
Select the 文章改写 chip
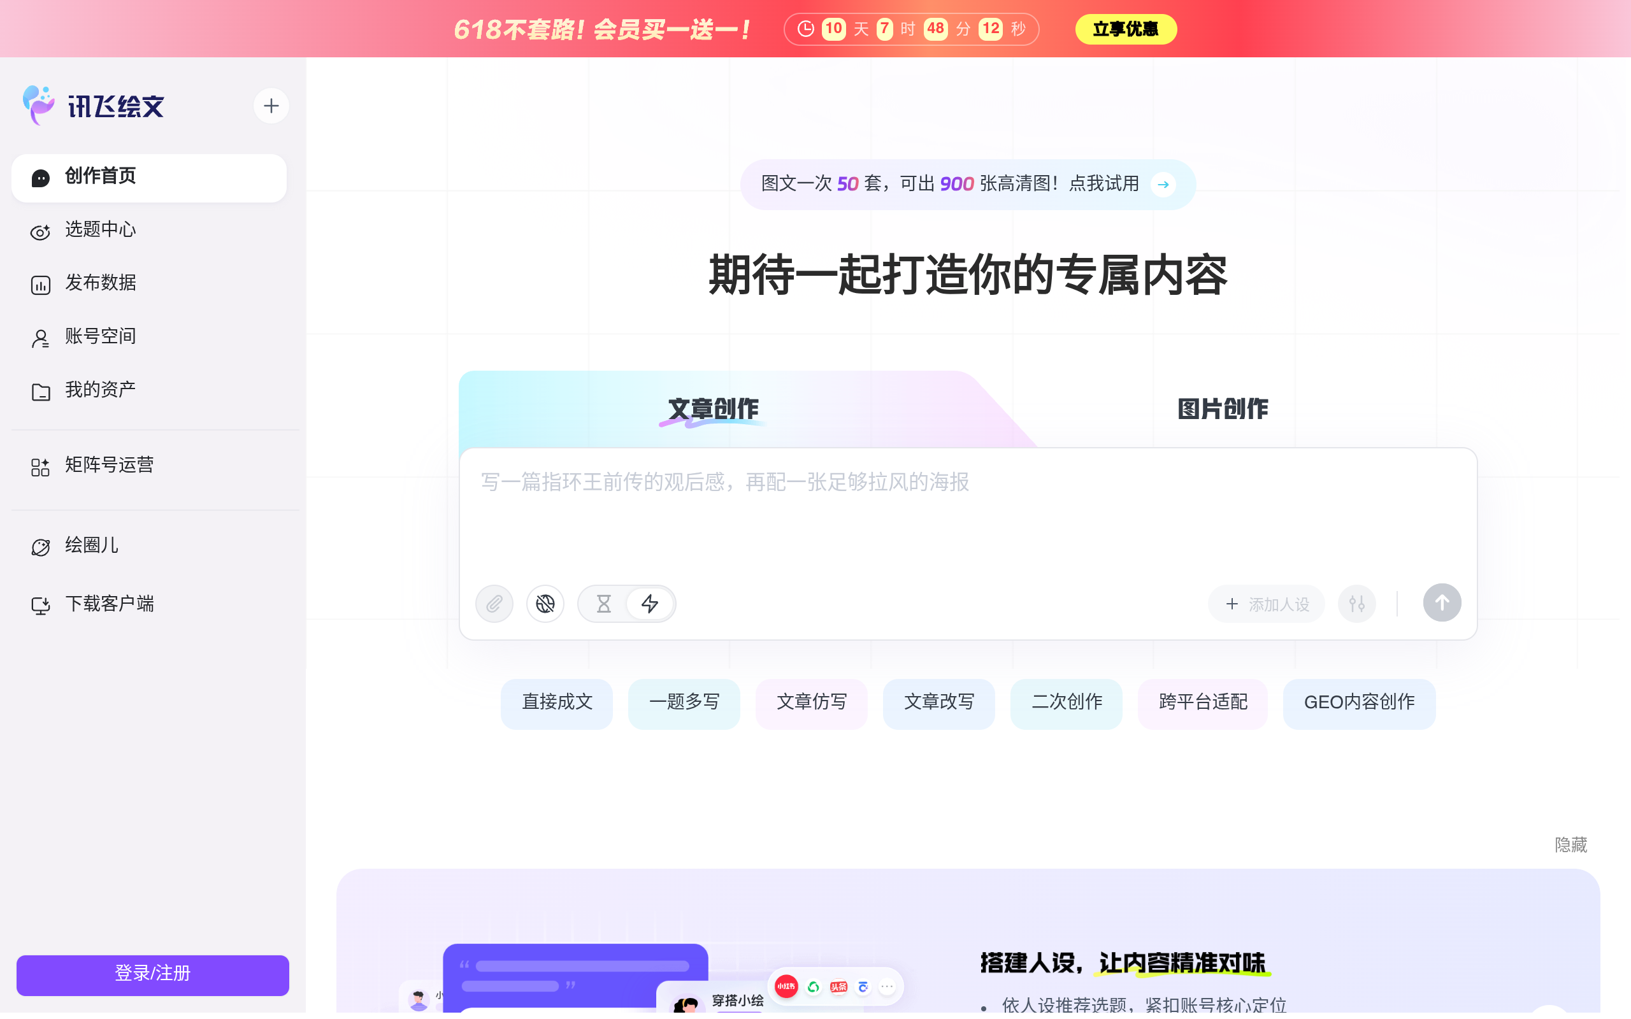(939, 703)
